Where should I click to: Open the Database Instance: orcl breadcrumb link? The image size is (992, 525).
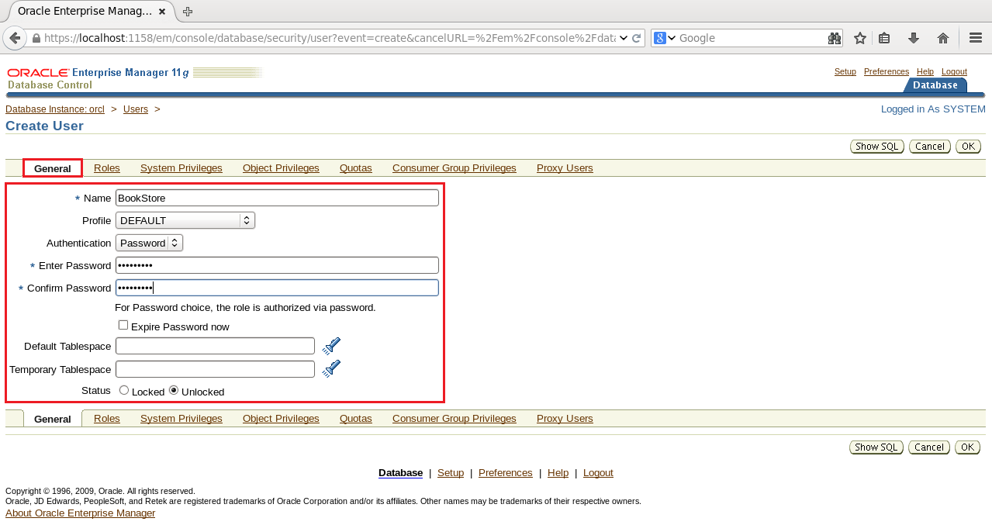click(55, 109)
